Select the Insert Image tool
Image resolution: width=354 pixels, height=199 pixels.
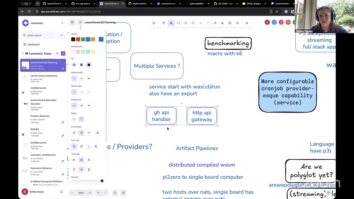coord(230,23)
